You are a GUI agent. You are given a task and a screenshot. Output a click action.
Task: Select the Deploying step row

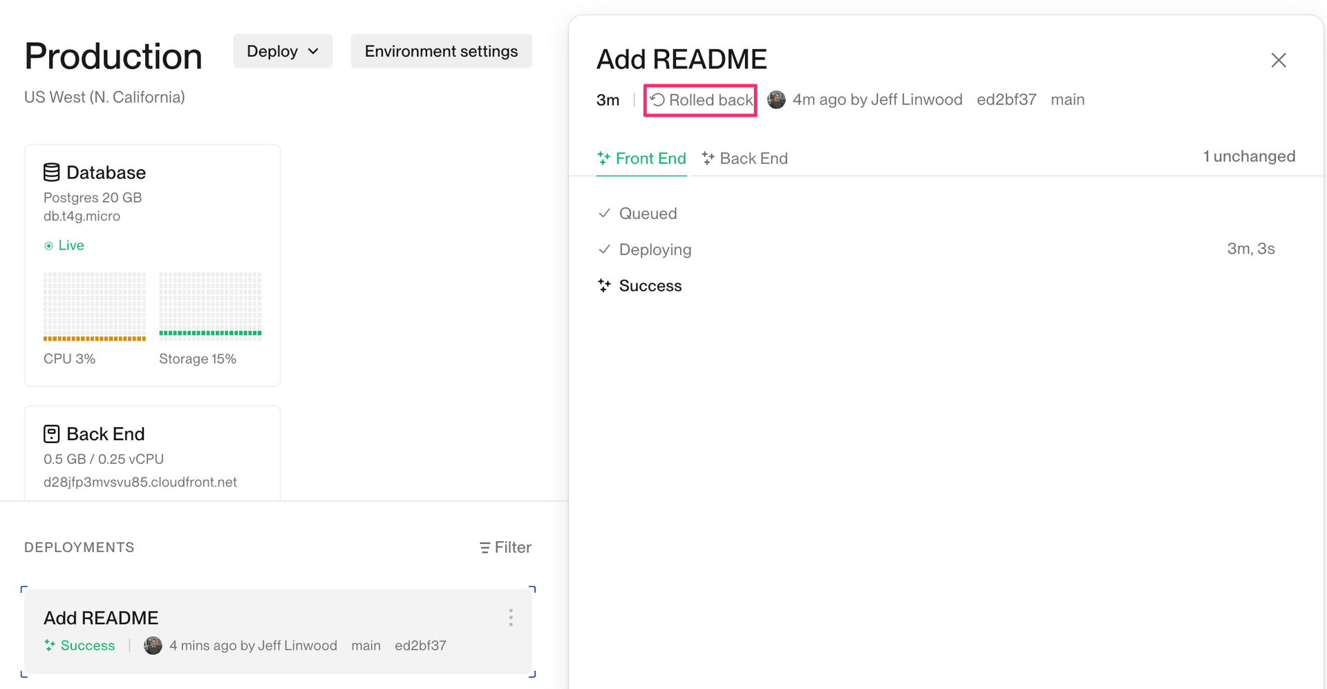(x=937, y=249)
